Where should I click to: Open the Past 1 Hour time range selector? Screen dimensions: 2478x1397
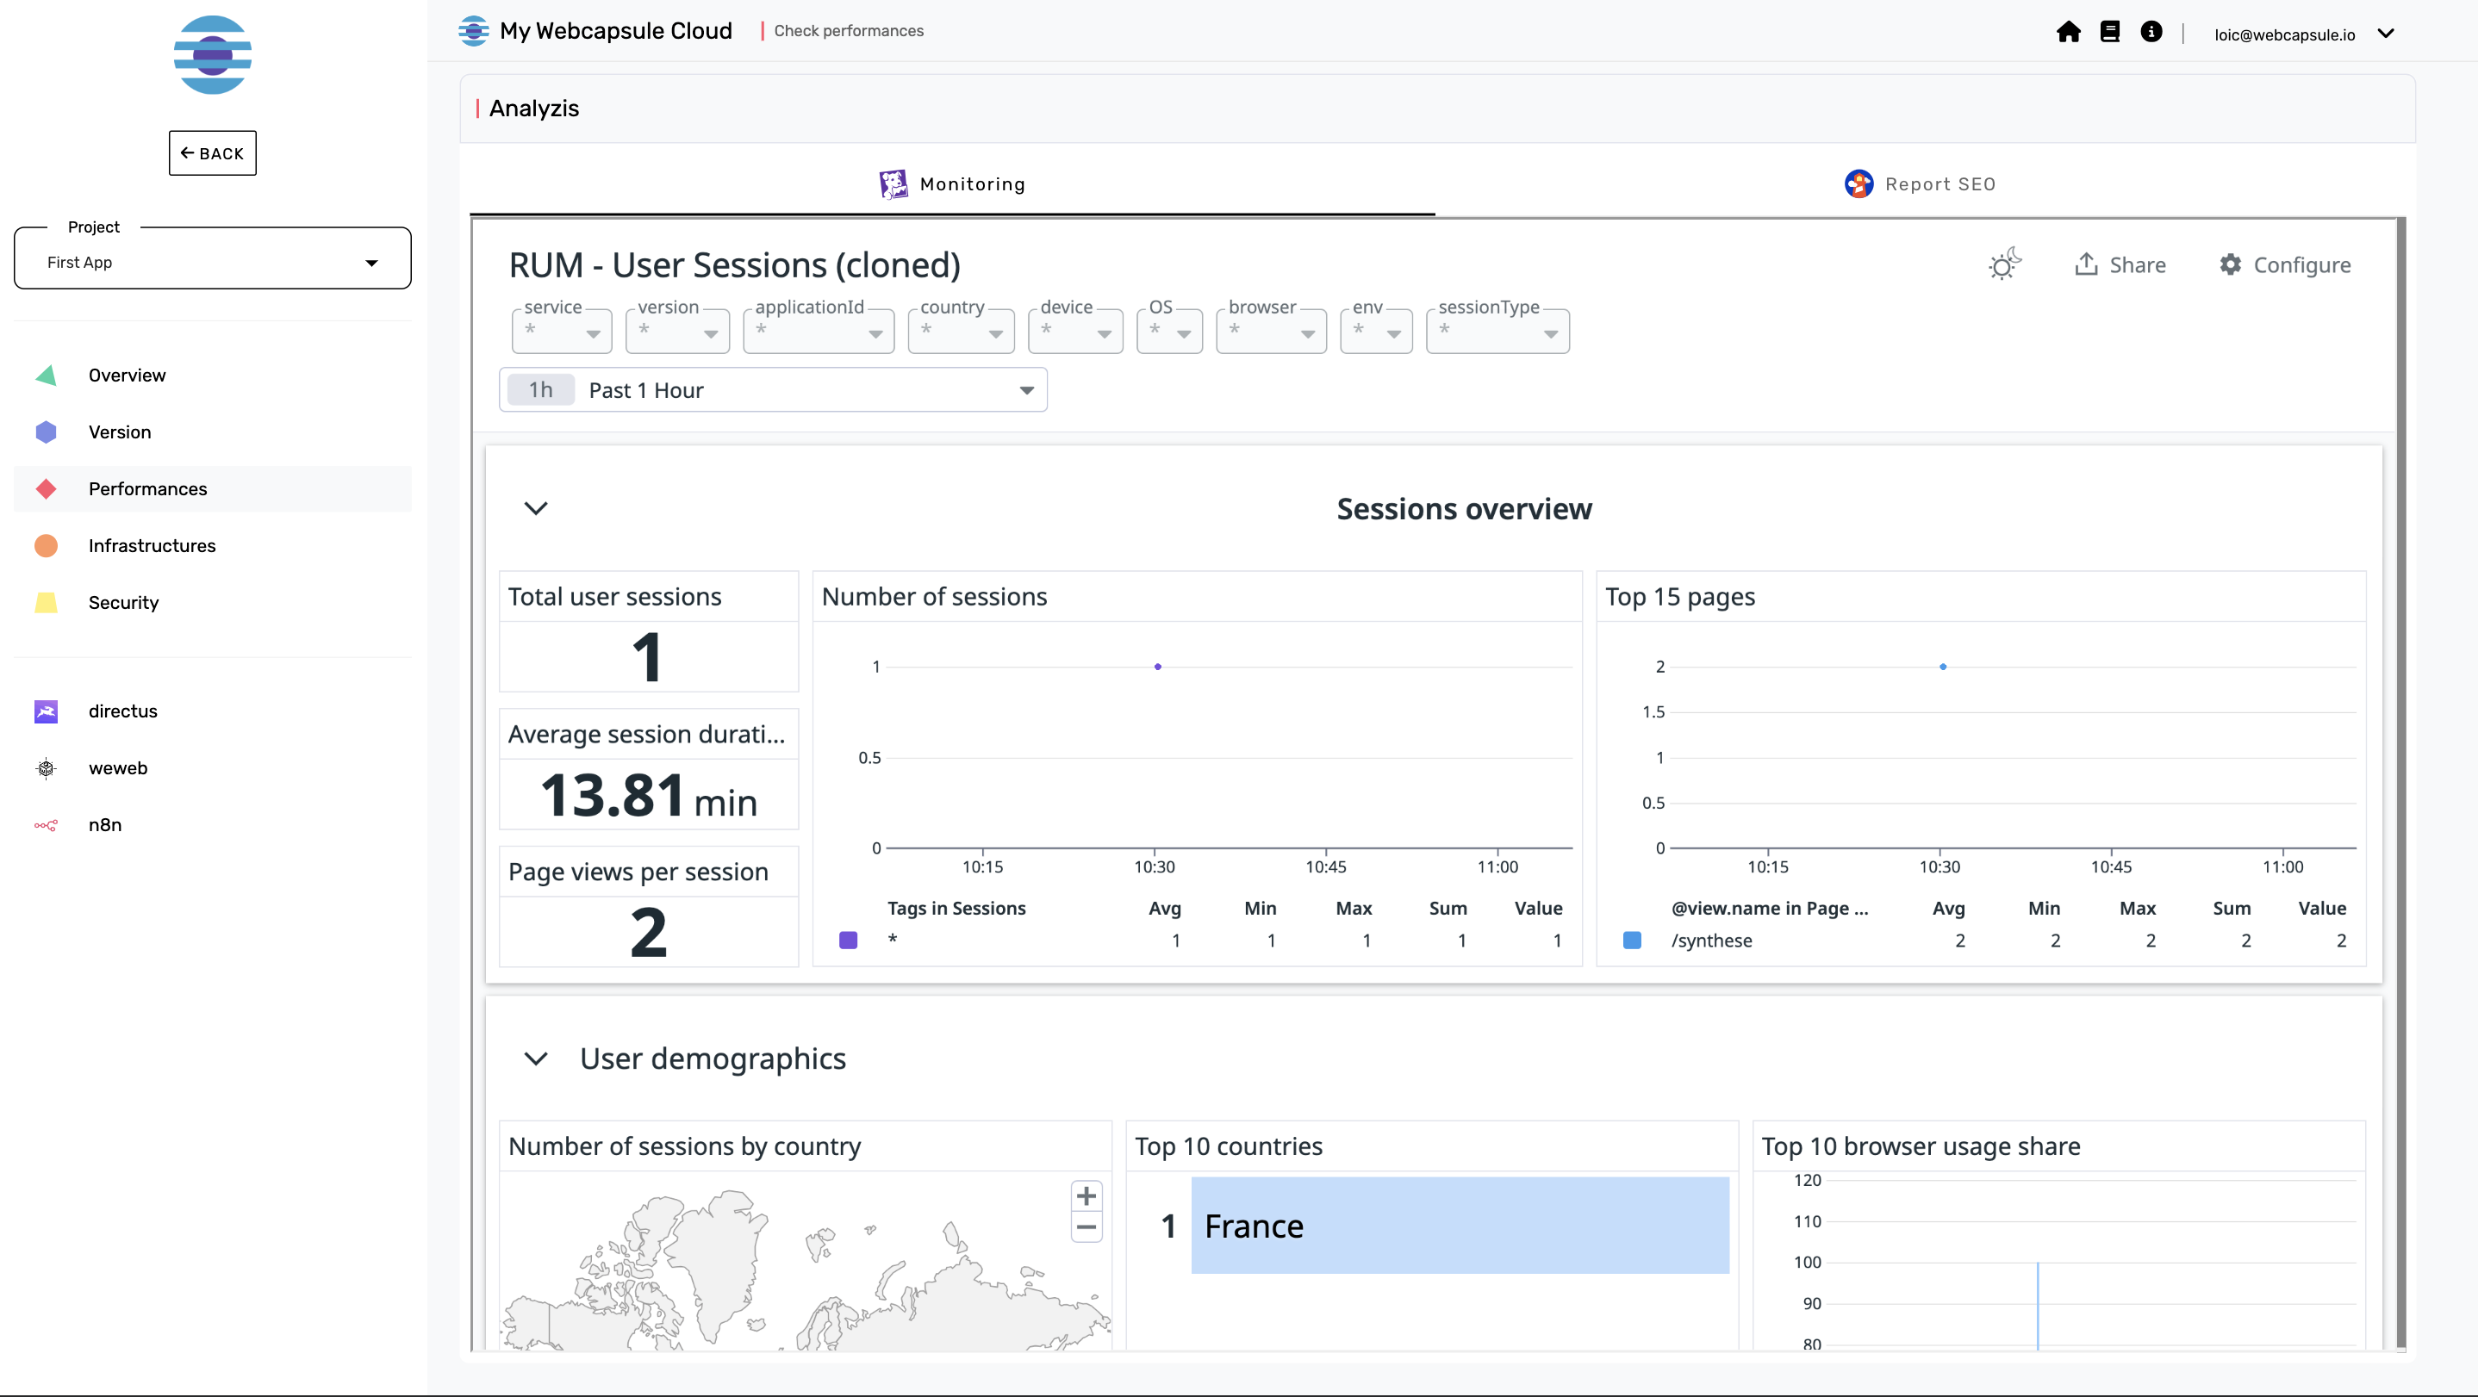pyautogui.click(x=774, y=389)
